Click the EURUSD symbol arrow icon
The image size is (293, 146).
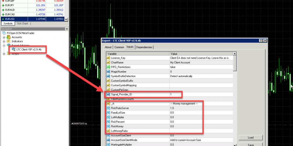coord(3,19)
